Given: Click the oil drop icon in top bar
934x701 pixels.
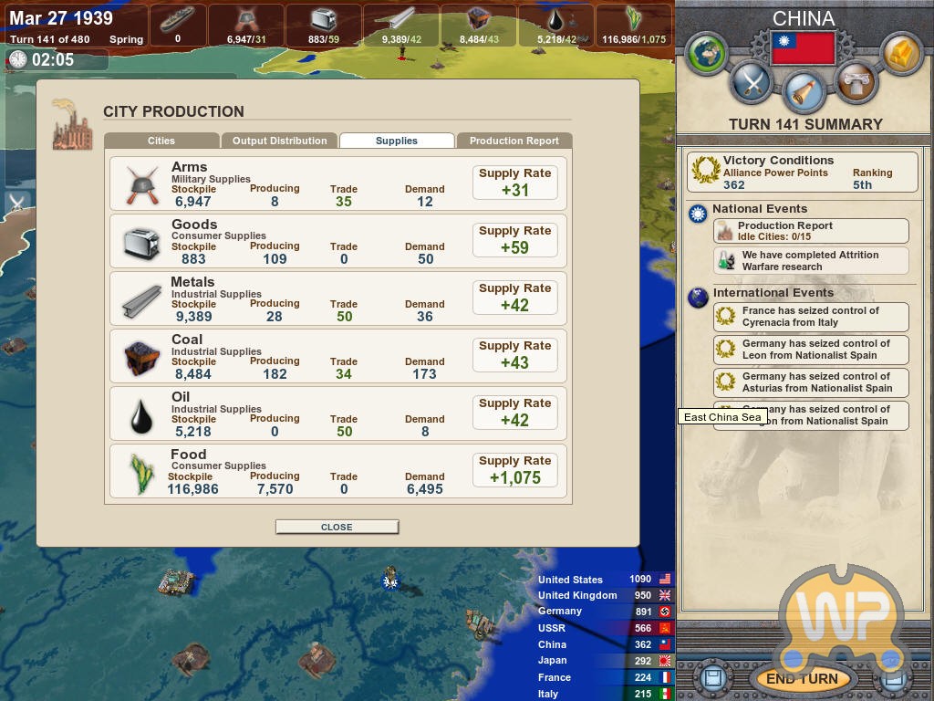Looking at the screenshot, I should pos(555,21).
